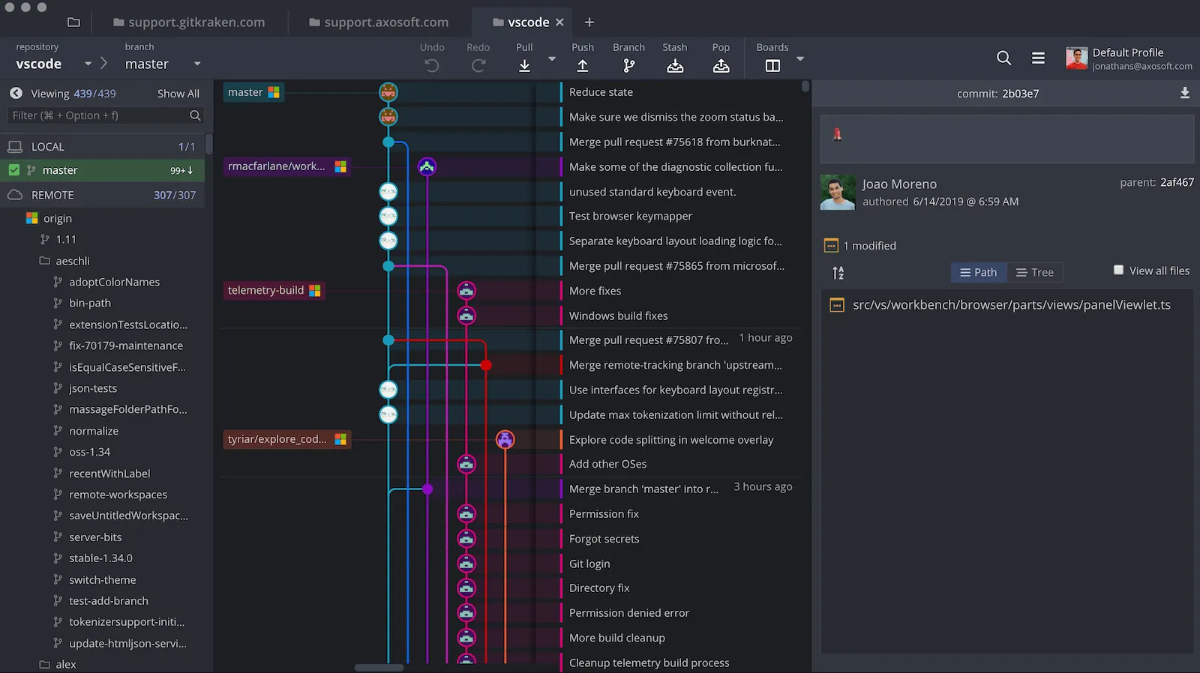The width and height of the screenshot is (1200, 673).
Task: Open the repository vscode dropdown arrow
Action: [x=88, y=64]
